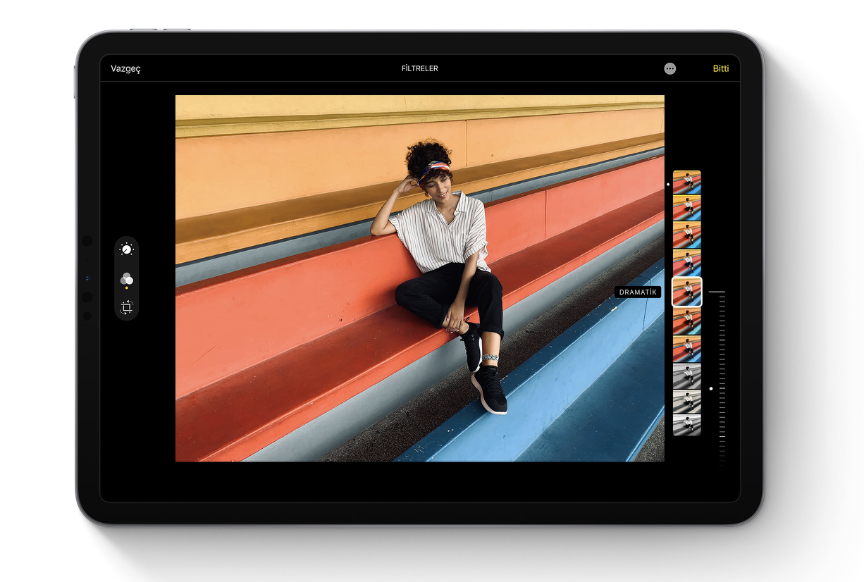864x582 pixels.
Task: Open the Adjust dial tool
Action: [x=127, y=249]
